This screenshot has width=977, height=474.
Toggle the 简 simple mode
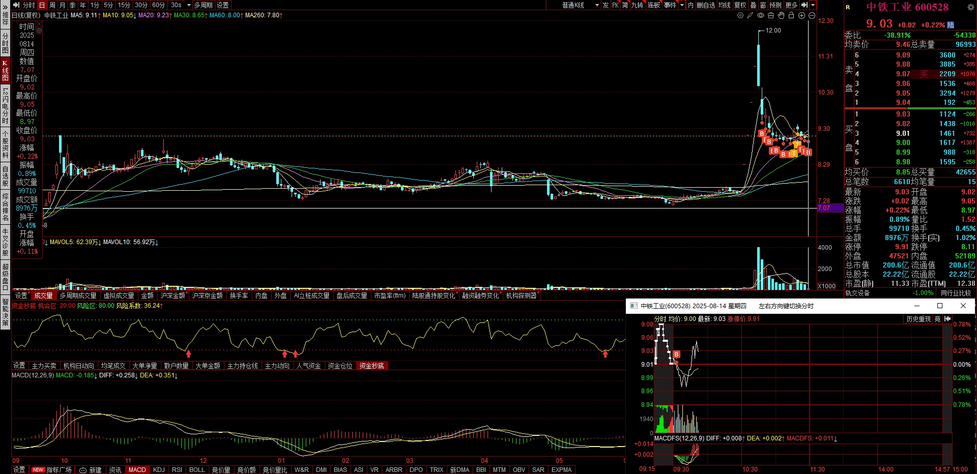point(625,5)
